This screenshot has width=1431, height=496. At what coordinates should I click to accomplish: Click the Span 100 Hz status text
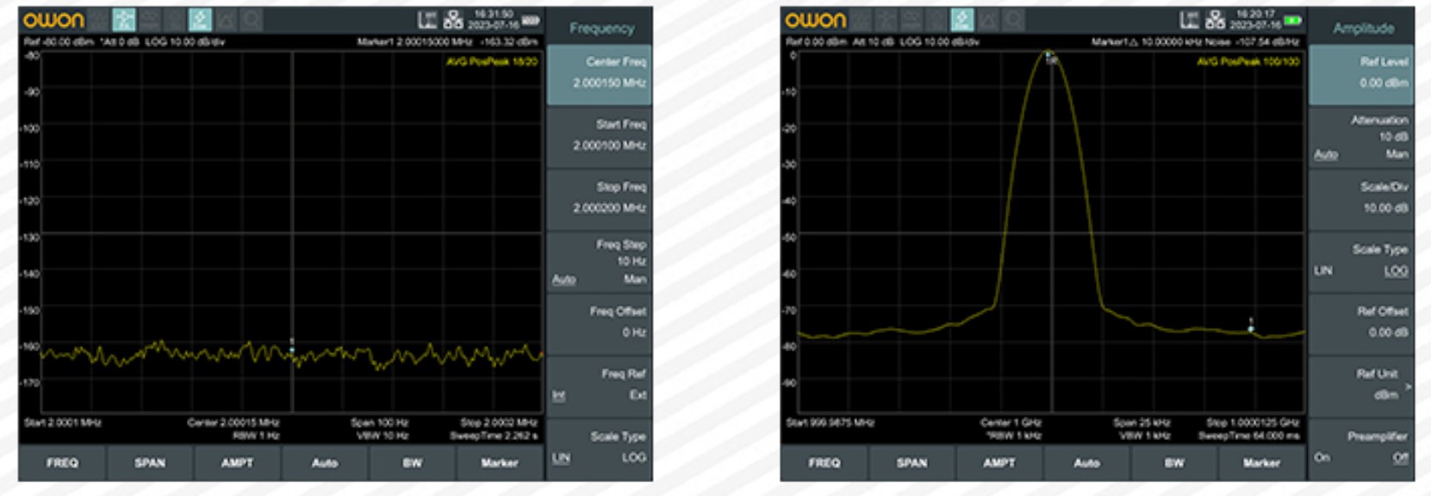pos(379,423)
